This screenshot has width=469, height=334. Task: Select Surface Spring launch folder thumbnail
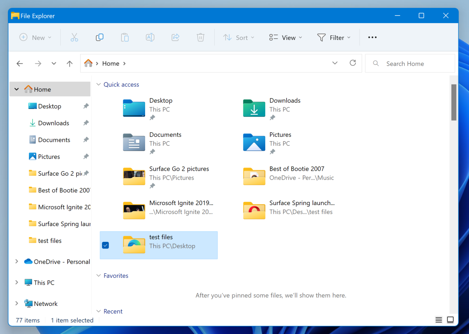pos(254,210)
